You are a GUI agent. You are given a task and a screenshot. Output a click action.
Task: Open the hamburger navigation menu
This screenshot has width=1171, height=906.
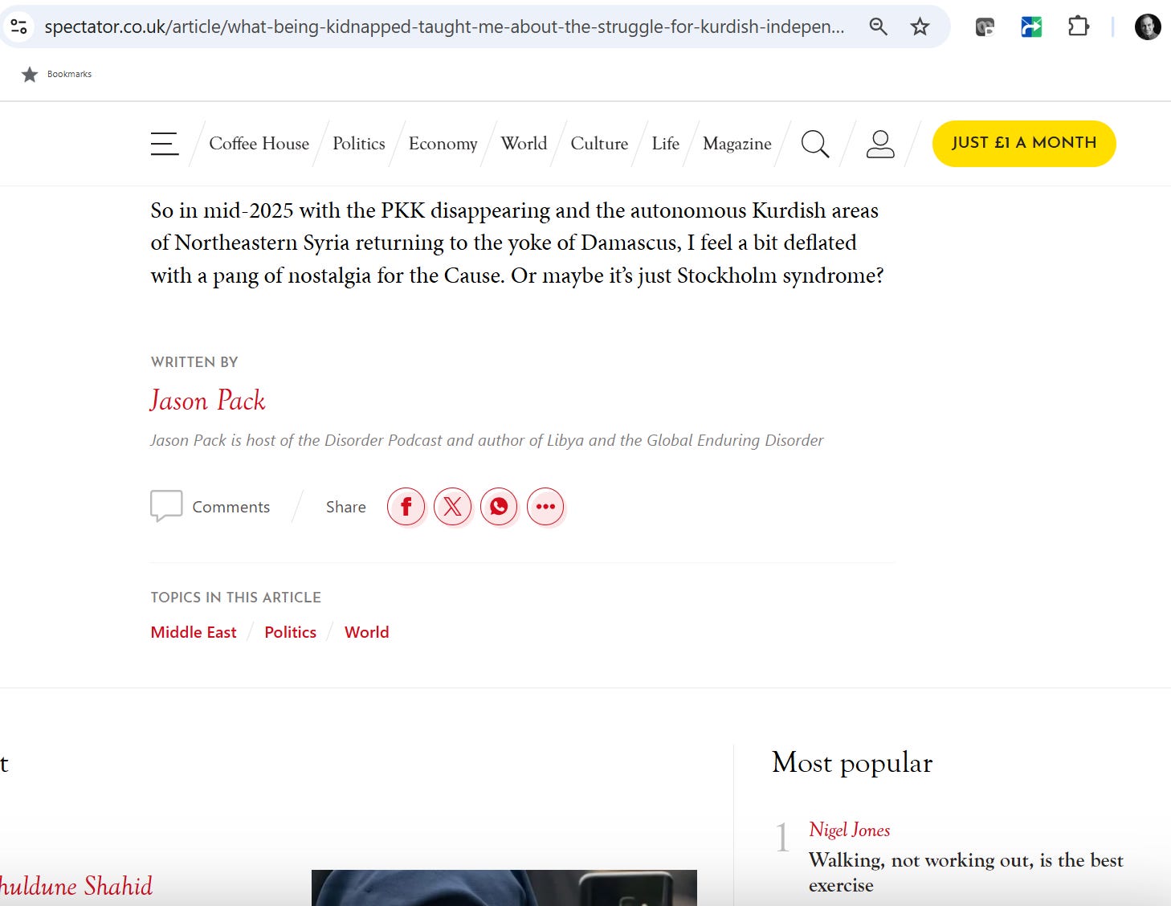coord(165,144)
